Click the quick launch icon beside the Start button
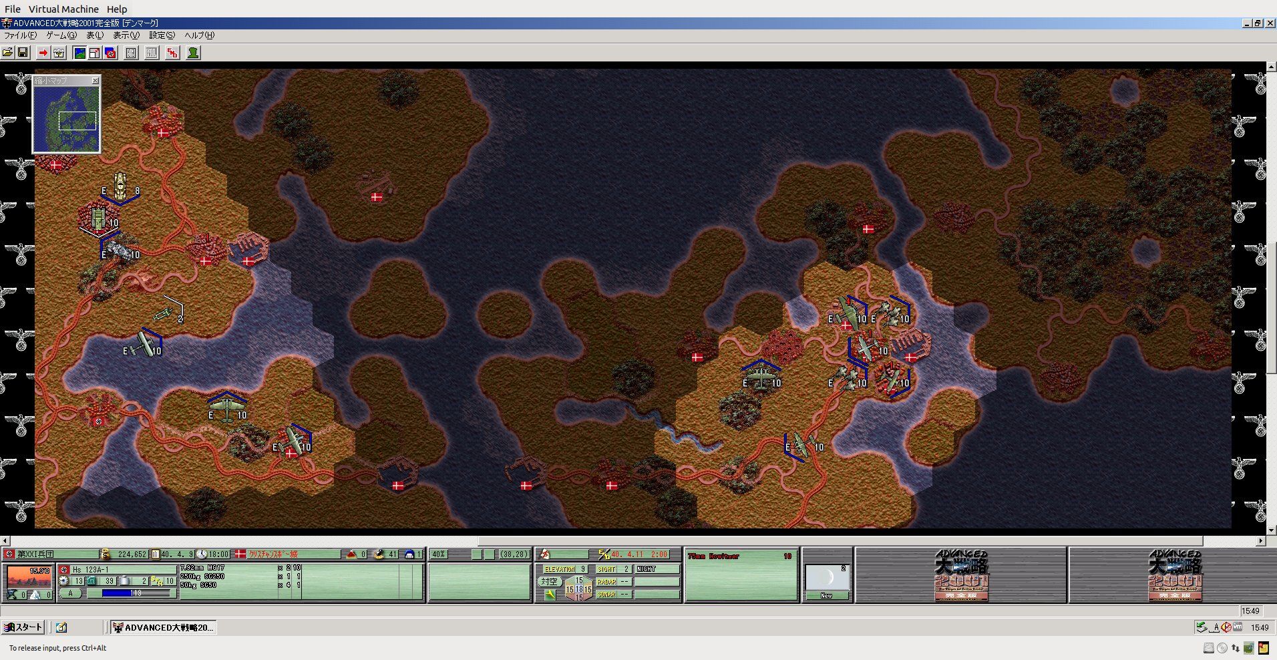The image size is (1277, 660). pos(61,627)
